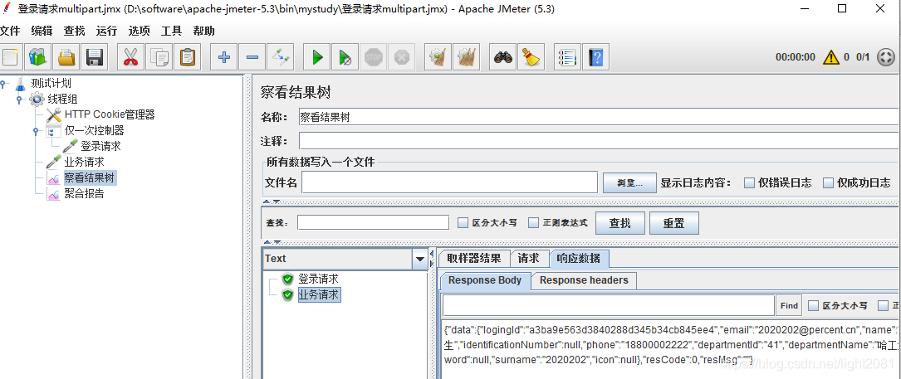The width and height of the screenshot is (901, 379).
Task: Select 登录请求 sampler in test plan tree
Action: [x=100, y=147]
